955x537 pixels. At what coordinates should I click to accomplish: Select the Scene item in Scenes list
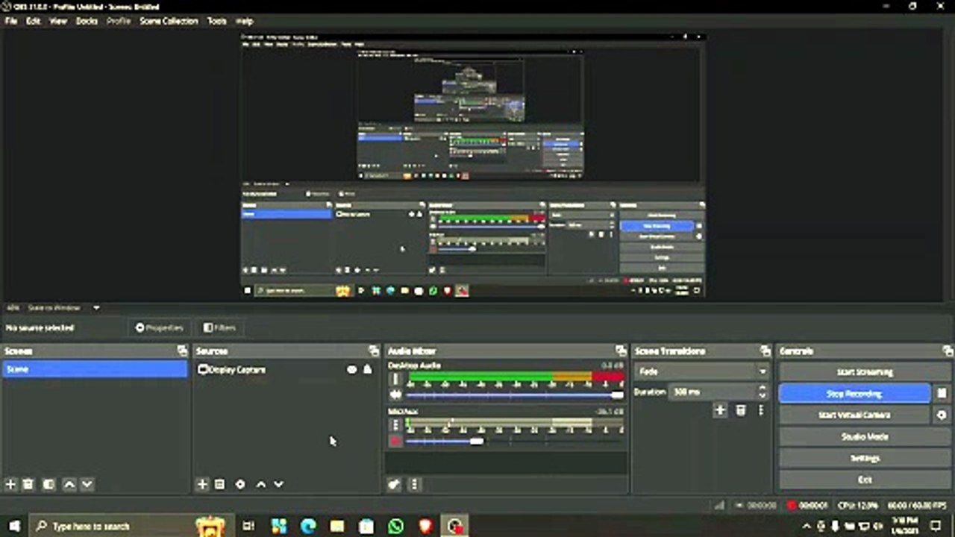click(95, 369)
